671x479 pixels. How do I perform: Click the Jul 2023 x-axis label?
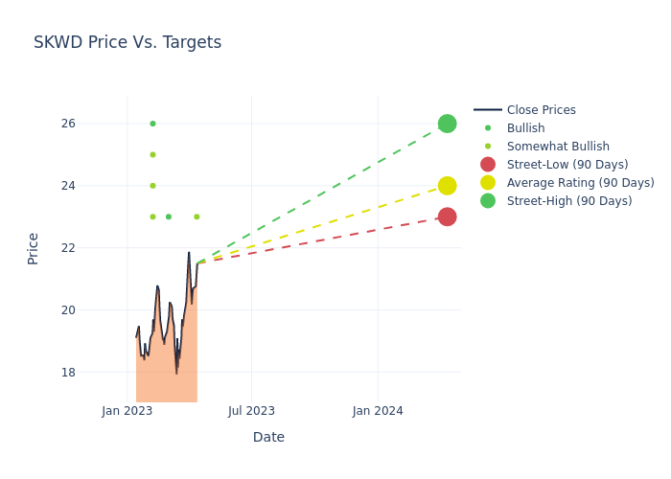(251, 411)
